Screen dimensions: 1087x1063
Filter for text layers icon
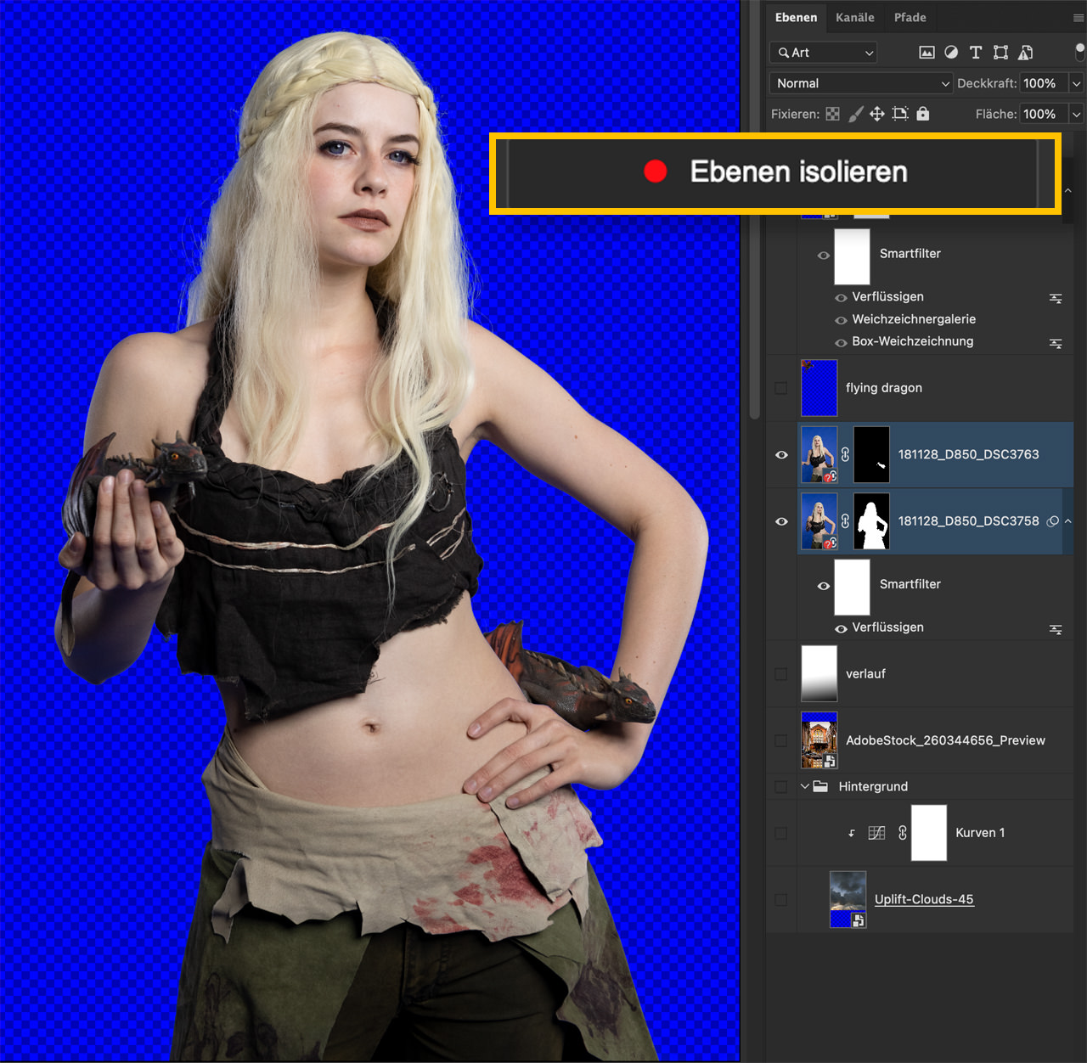(976, 53)
